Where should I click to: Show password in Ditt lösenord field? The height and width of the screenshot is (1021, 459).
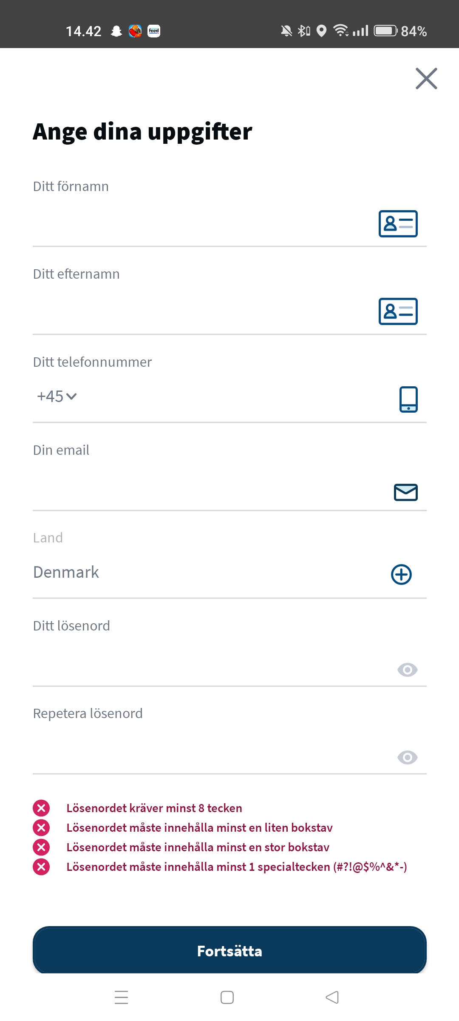407,670
